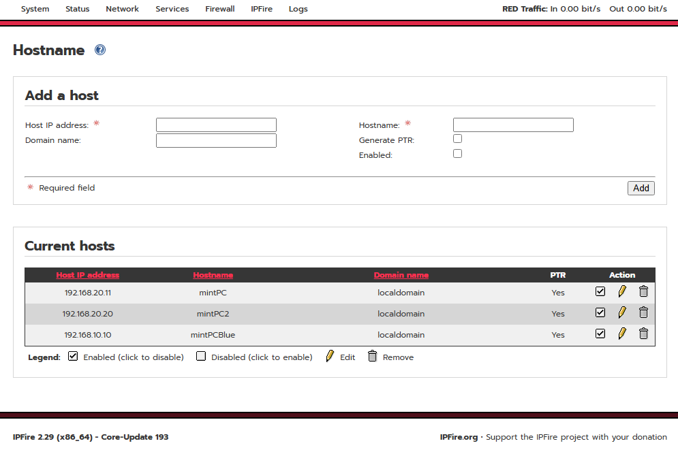Click the 192.168.20.11 cell
The width and height of the screenshot is (678, 454).
pyautogui.click(x=88, y=293)
